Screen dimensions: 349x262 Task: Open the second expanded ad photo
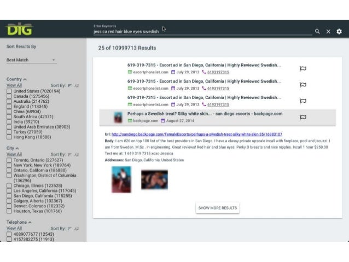pos(154,179)
